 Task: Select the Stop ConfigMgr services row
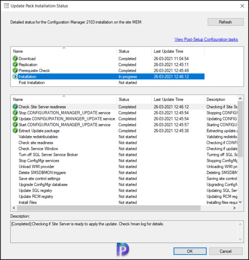point(124,160)
